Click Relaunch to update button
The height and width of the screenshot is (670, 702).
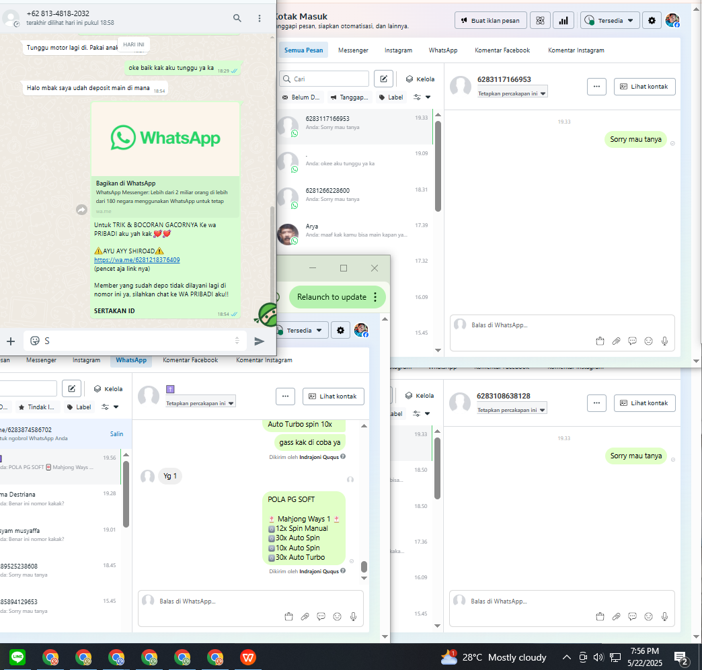click(x=331, y=297)
